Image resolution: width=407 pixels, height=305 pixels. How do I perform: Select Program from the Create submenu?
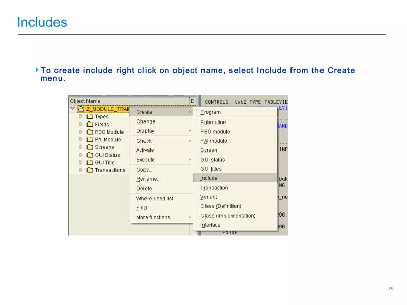click(210, 112)
